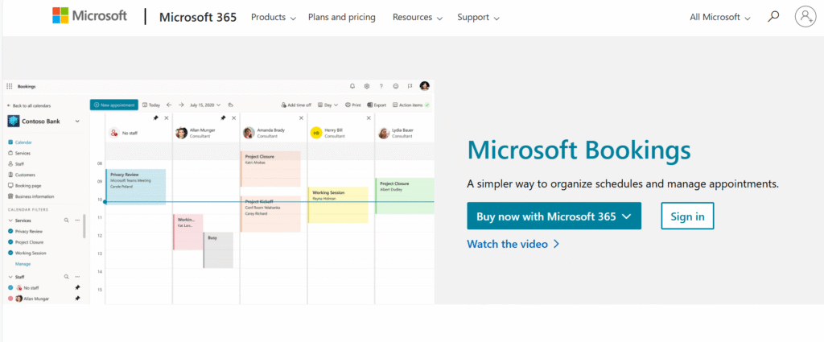Go to previous day arrow
The image size is (824, 342).
[169, 105]
